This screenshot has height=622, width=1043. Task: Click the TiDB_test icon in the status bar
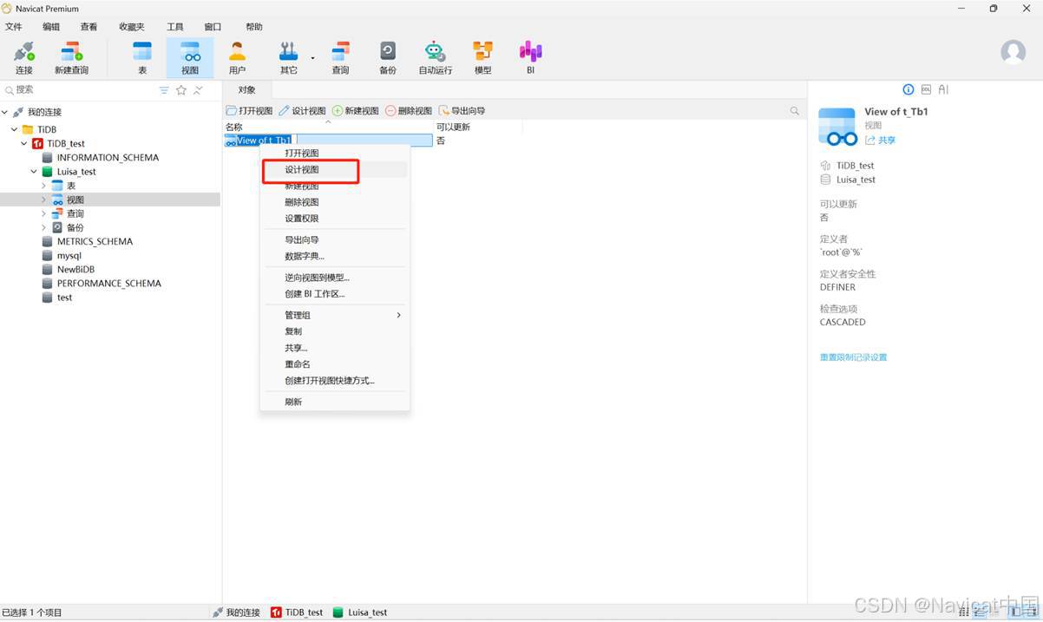276,612
